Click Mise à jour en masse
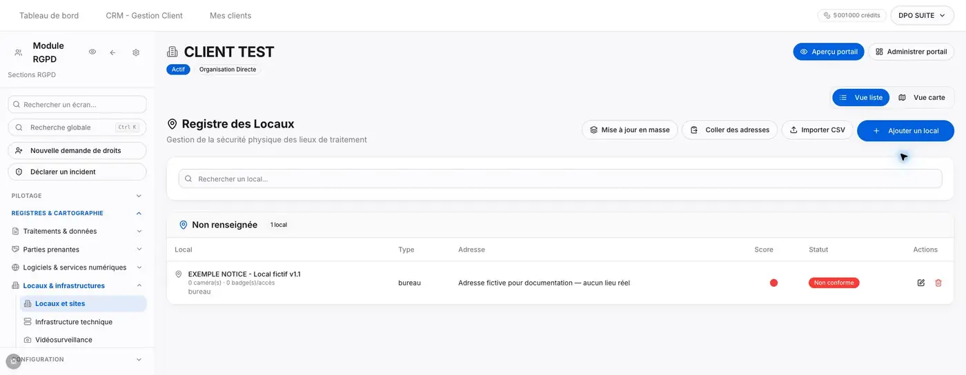Viewport: 966px width, 375px height. (x=629, y=130)
